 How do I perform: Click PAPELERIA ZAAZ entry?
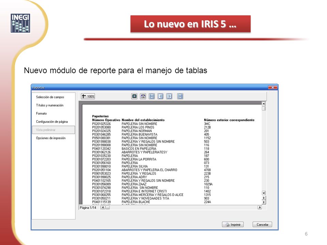tap(134, 184)
